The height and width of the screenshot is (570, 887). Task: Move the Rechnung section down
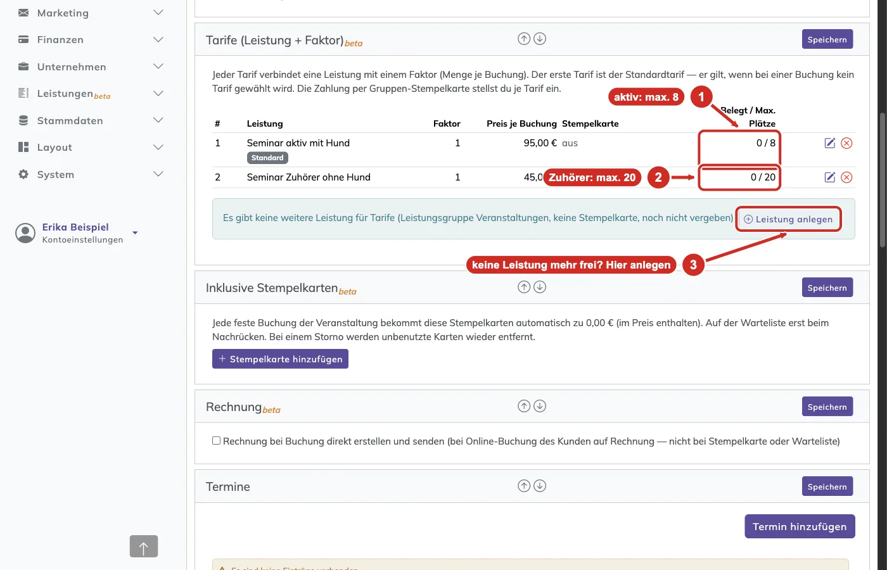coord(540,406)
